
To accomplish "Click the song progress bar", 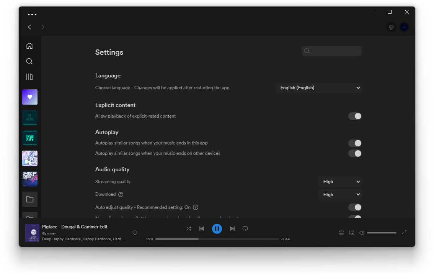I will [x=217, y=239].
